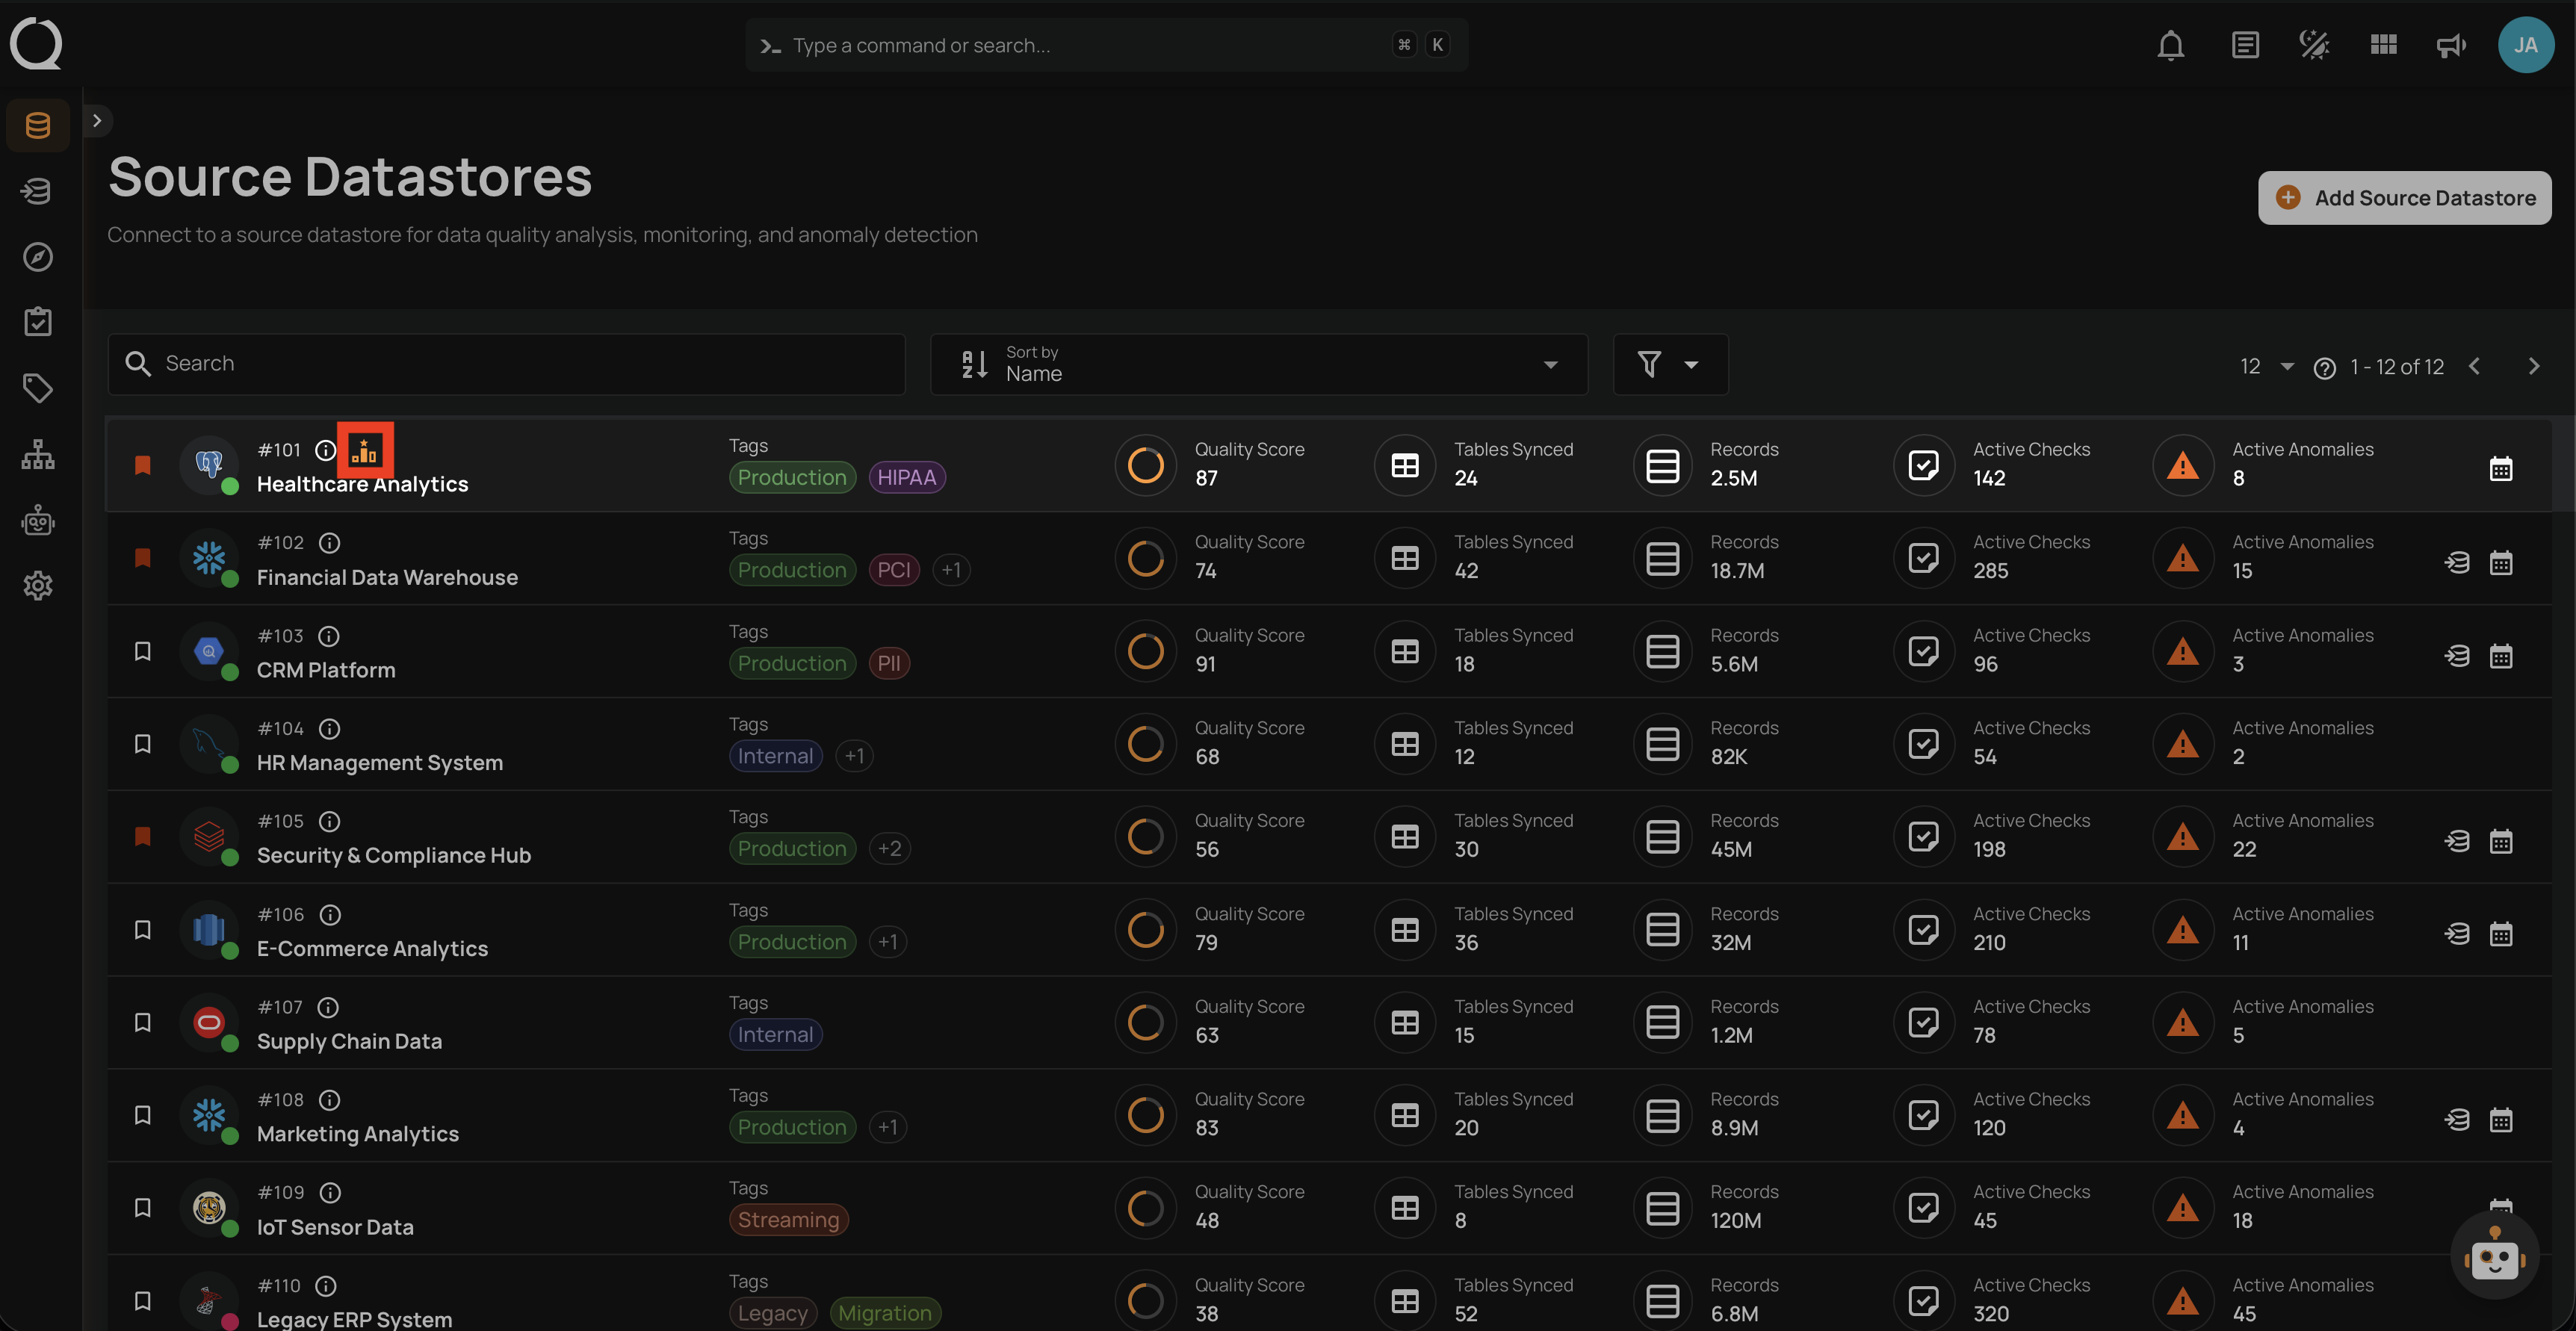Image resolution: width=2576 pixels, height=1331 pixels.
Task: Click the info icon beside #104
Action: 329,729
